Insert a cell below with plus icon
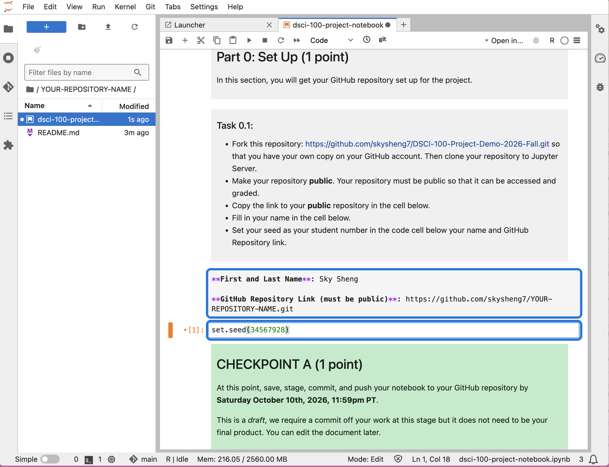 (185, 40)
